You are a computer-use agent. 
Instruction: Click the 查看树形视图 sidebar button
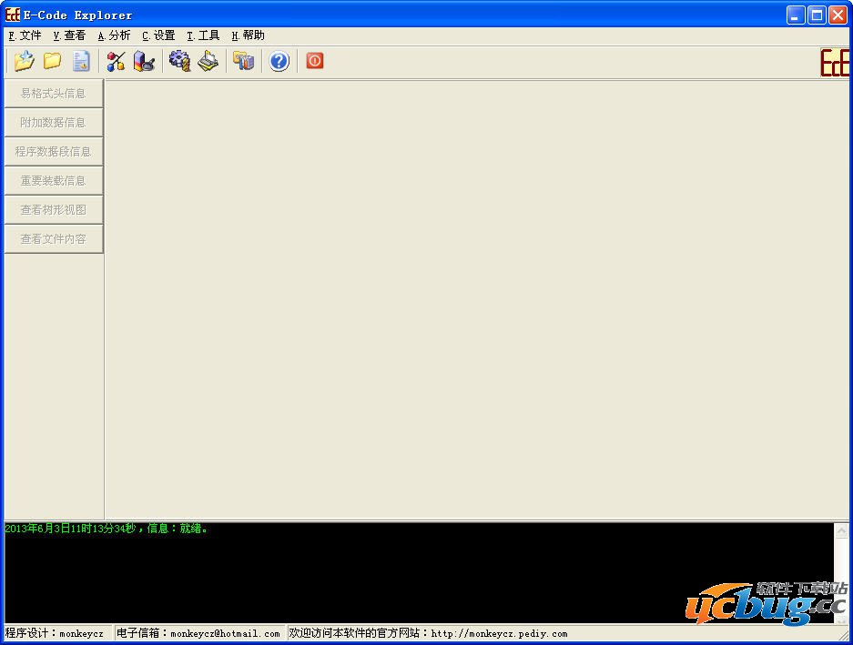52,209
